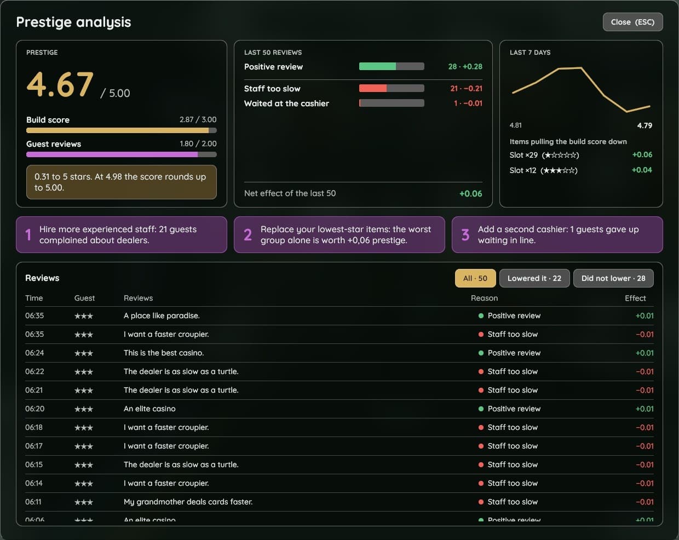Screen dimensions: 679x540
Task: Select the review "This is the best casino."
Action: tap(164, 353)
